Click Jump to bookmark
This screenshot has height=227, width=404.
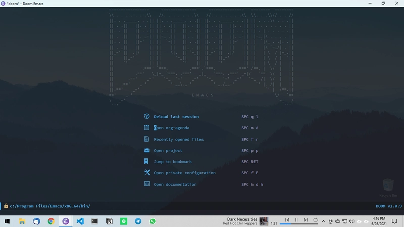(x=173, y=162)
